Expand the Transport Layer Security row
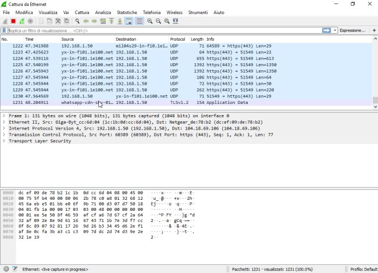 coord(4,141)
